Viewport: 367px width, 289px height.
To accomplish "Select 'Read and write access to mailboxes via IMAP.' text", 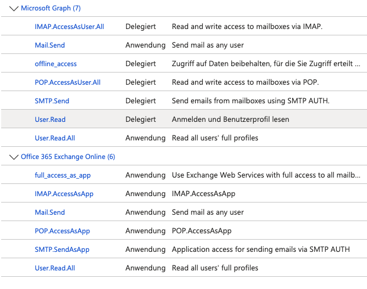I will (247, 27).
